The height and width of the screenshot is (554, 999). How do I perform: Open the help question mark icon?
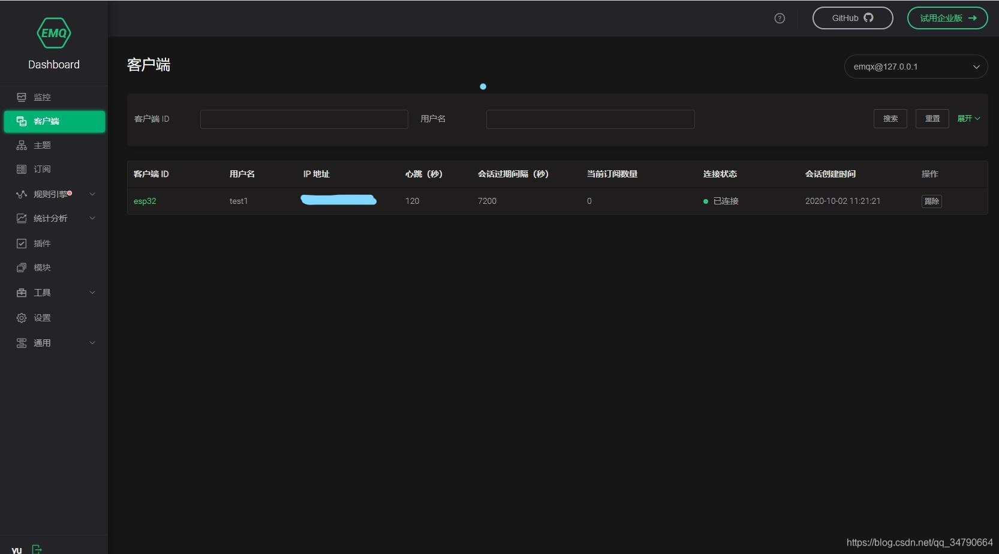780,18
